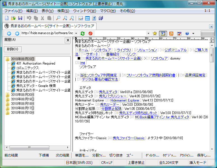Follow the 当社ソフトウェア利用規定 link
The height and width of the screenshot is (168, 217).
pyautogui.click(x=98, y=75)
